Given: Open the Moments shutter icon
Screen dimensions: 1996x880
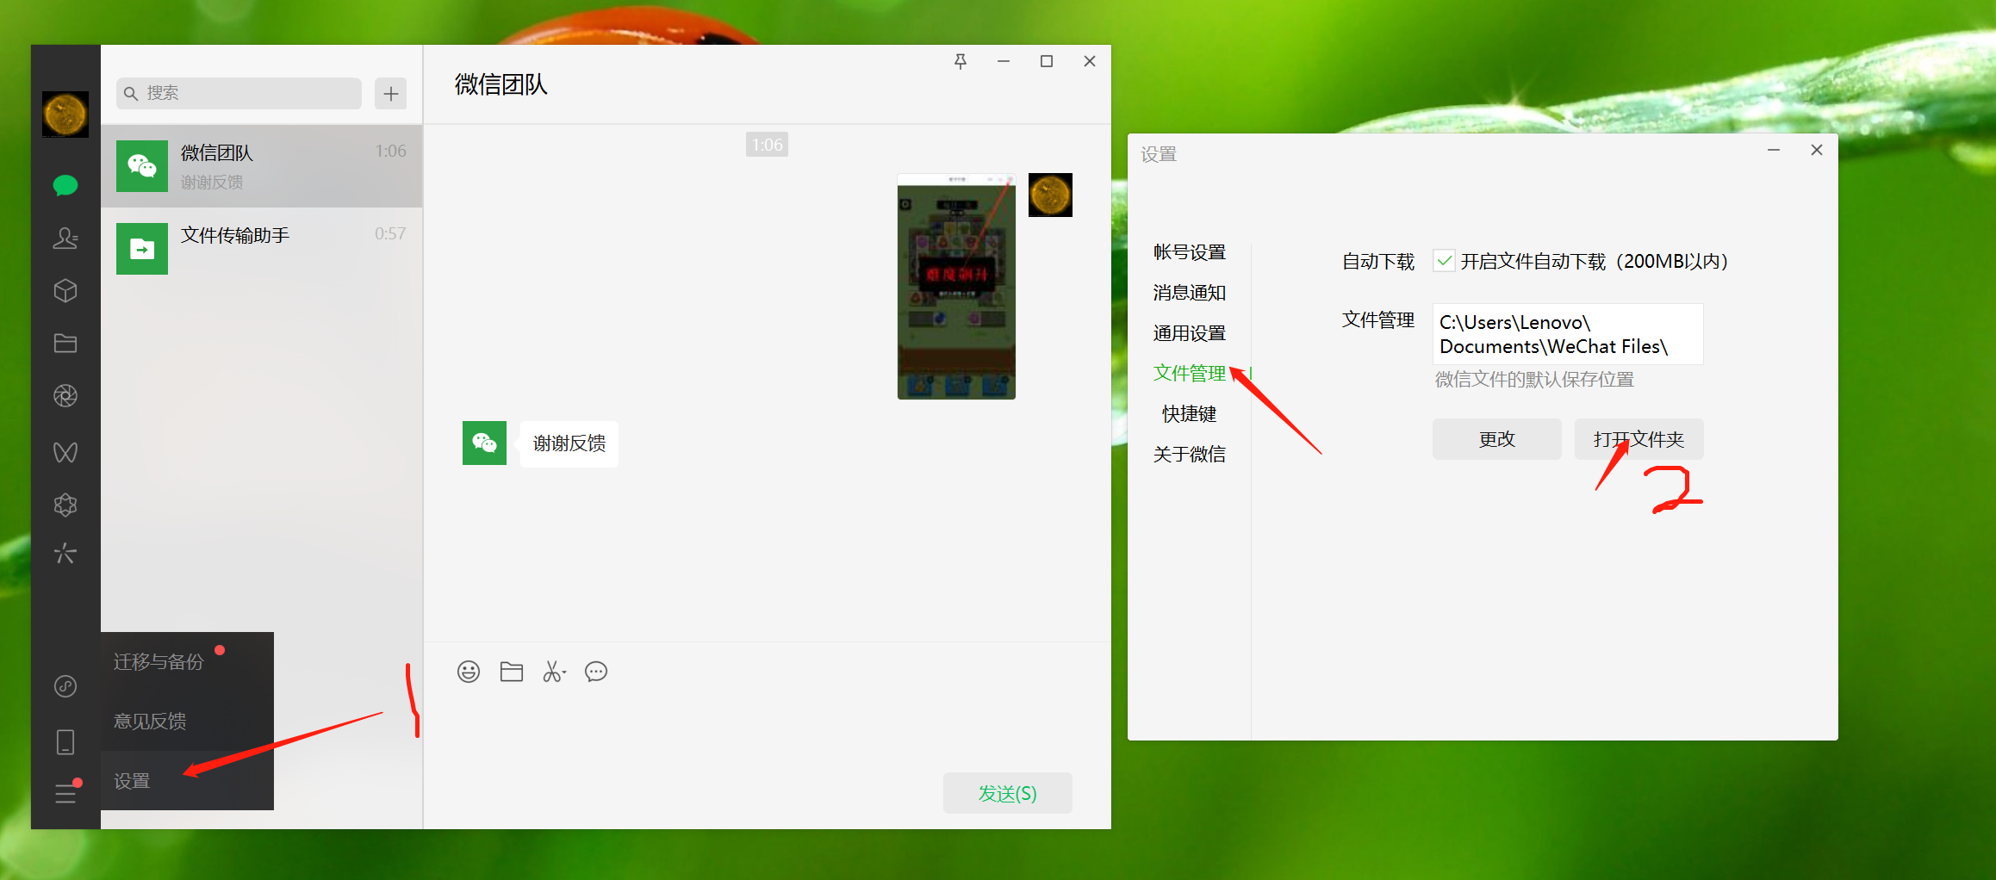Looking at the screenshot, I should point(65,396).
